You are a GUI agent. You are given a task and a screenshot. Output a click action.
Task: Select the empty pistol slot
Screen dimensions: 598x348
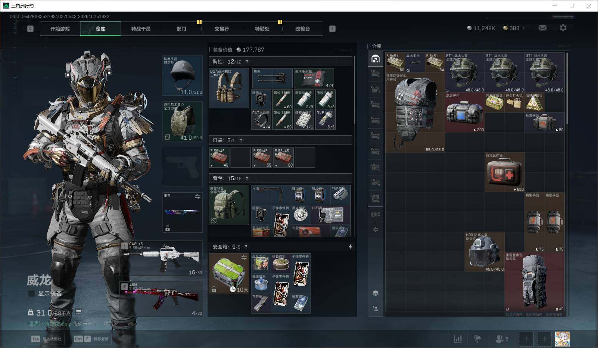[183, 167]
